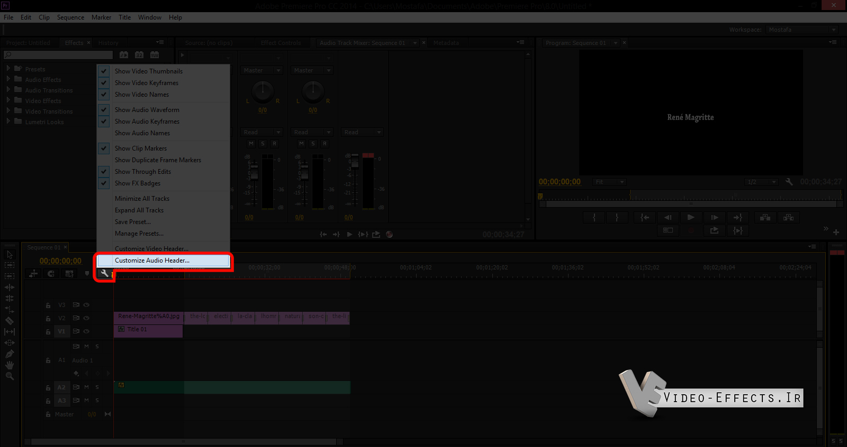Open the Workspace Mostafa dropdown
This screenshot has width=847, height=447.
coord(801,30)
